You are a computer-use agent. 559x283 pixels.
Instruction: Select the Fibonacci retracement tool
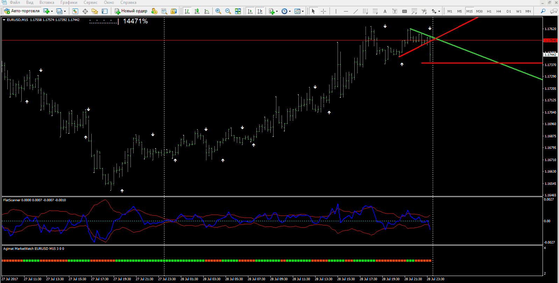(375, 11)
